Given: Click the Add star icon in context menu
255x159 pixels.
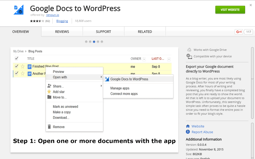Looking at the screenshot, I should coord(49,92).
